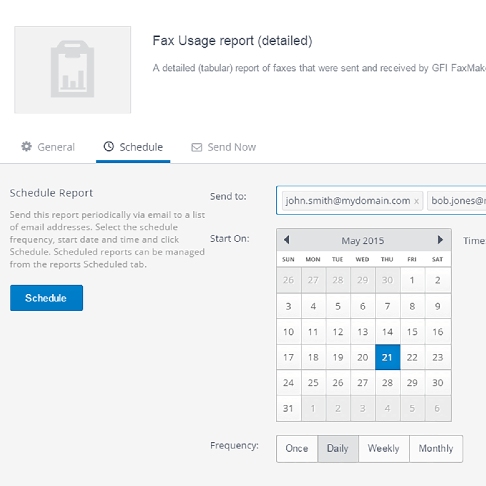The width and height of the screenshot is (486, 486).
Task: Select Daily frequency
Action: (338, 448)
